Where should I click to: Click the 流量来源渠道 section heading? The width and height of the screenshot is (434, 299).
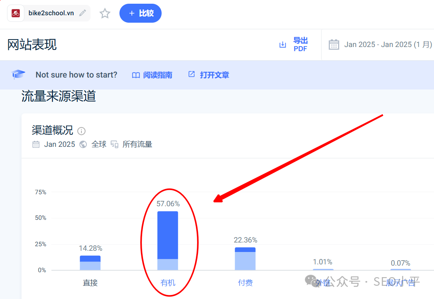click(58, 96)
